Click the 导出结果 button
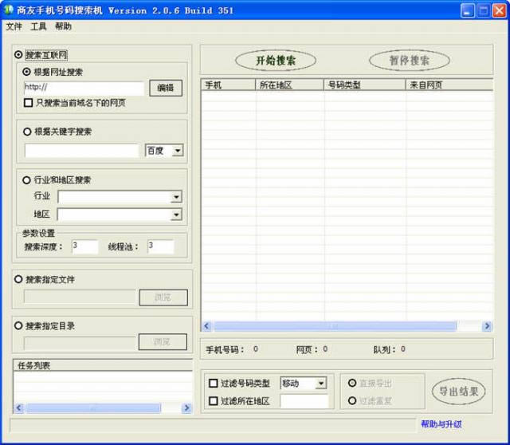This screenshot has width=510, height=445. (459, 392)
